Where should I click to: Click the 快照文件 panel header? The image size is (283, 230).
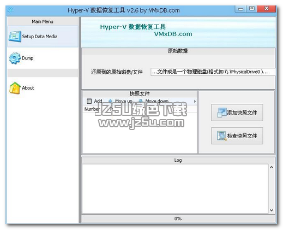click(140, 94)
